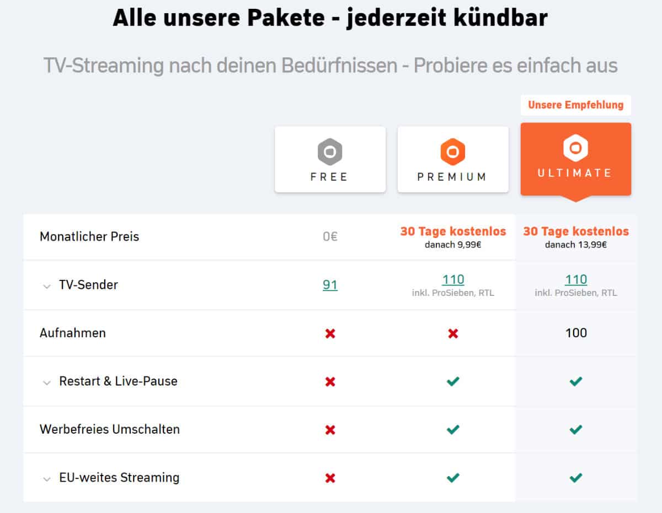Click the green checkmark for EU-weites Streaming under Premium
The height and width of the screenshot is (513, 662).
453,477
